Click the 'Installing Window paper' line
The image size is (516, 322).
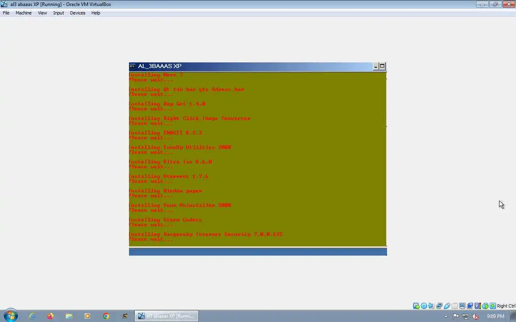pos(166,191)
